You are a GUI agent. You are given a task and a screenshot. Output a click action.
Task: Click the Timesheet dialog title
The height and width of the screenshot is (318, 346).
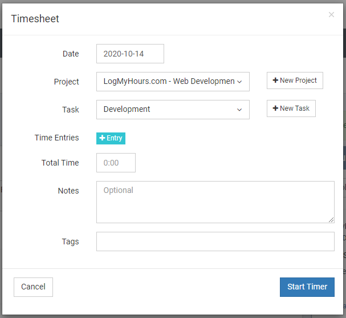(35, 19)
